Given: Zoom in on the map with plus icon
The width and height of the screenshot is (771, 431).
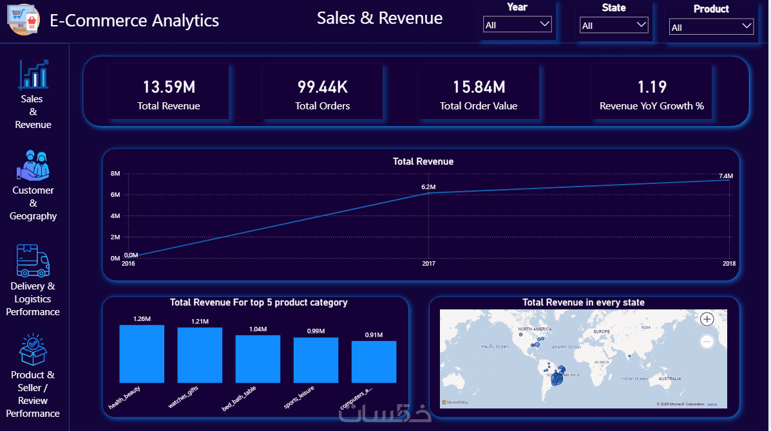Looking at the screenshot, I should point(707,320).
